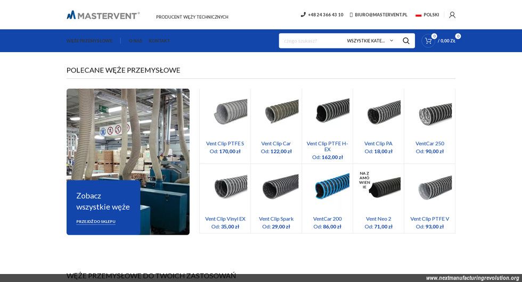
Task: Click the Vent Clip PTFE S title
Action: 225,144
